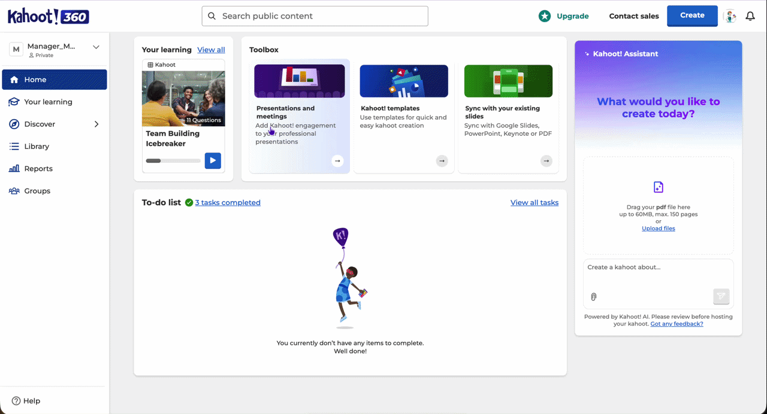Click the Reports bar chart icon
This screenshot has height=414, width=767.
(14, 169)
